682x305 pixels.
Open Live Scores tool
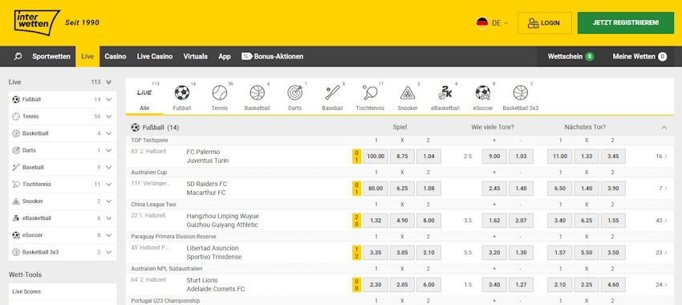coord(63,291)
